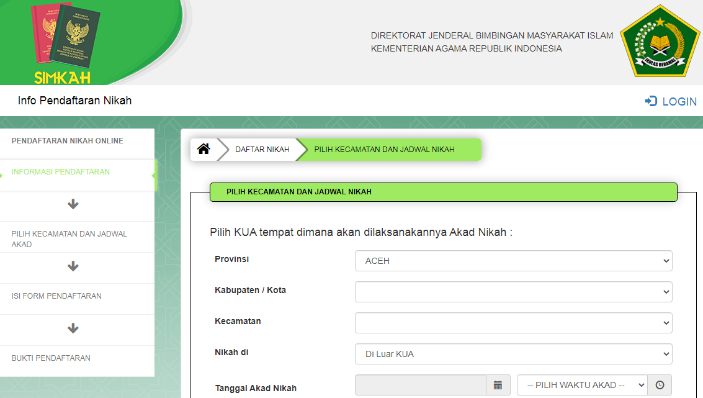Click down arrow below INFORMASI PENDAFTARAN

point(73,205)
